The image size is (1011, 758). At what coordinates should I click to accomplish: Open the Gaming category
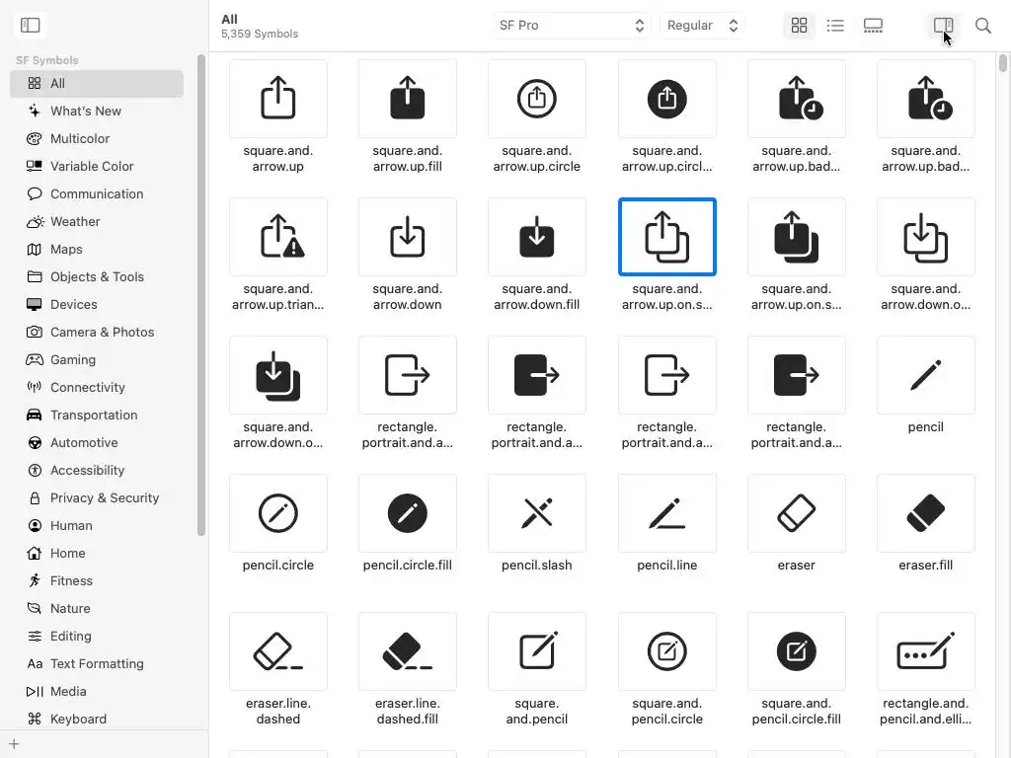click(97, 360)
